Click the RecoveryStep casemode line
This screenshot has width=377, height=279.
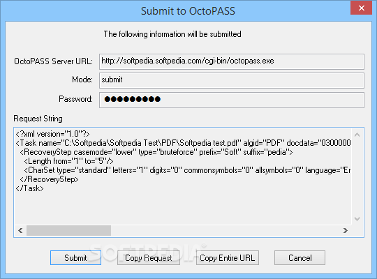[156, 152]
